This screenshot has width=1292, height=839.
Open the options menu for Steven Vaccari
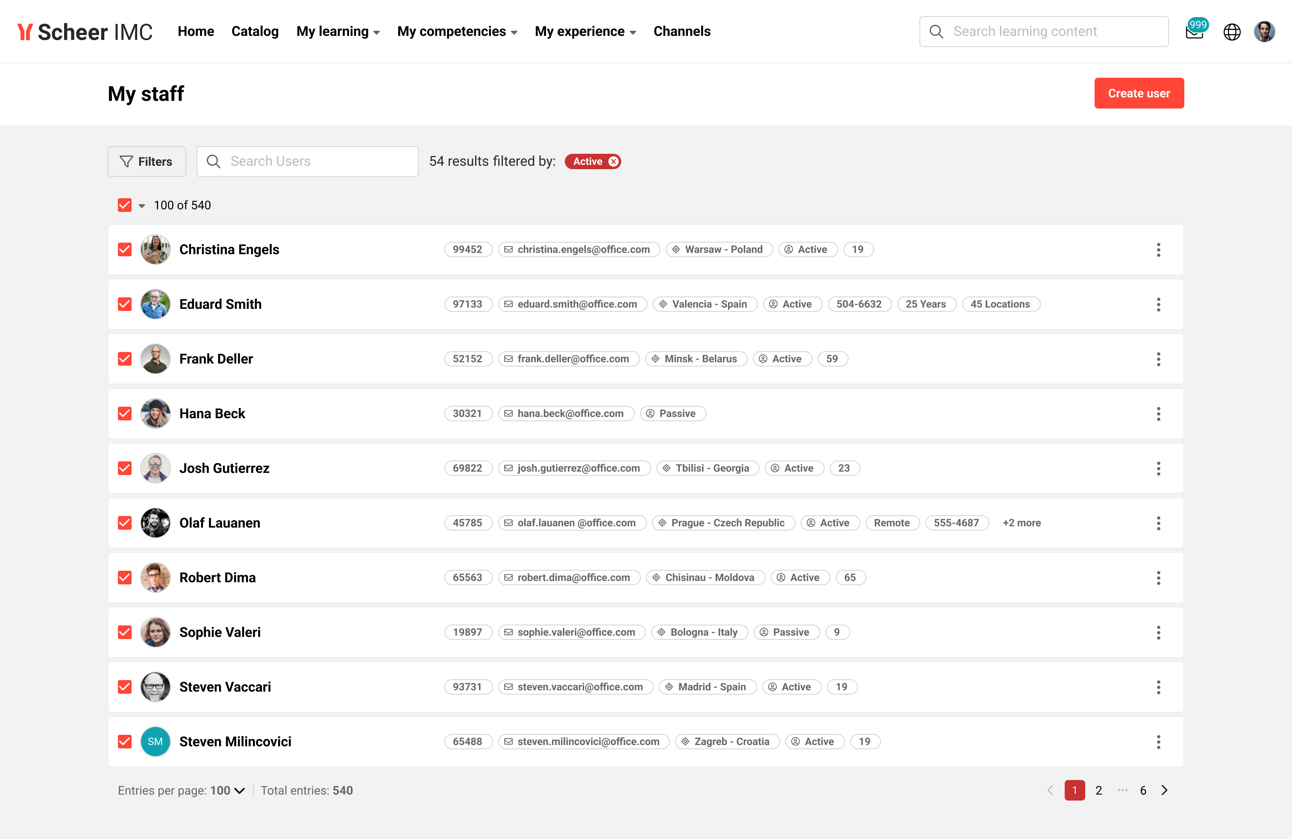[1158, 687]
